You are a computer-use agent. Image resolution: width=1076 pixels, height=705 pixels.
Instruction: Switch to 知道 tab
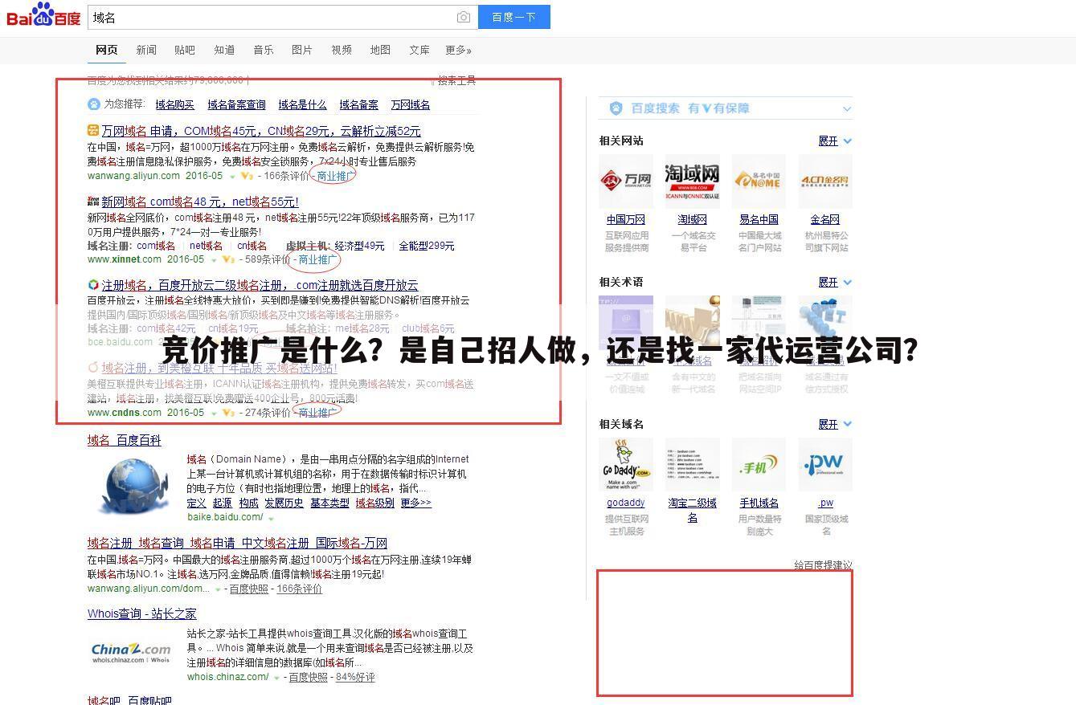click(x=224, y=50)
